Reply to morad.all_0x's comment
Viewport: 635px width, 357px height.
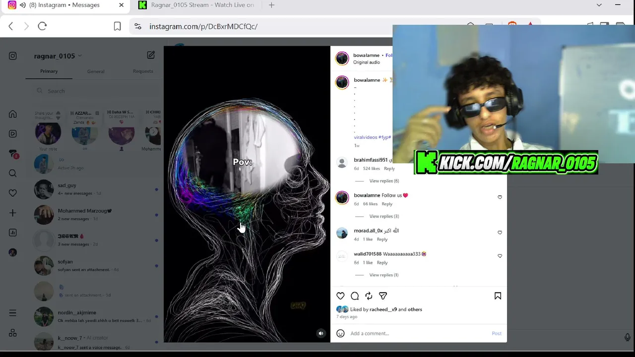pos(382,239)
